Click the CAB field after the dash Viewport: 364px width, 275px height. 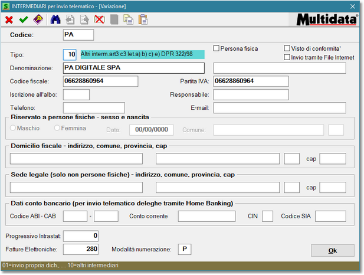(106, 216)
